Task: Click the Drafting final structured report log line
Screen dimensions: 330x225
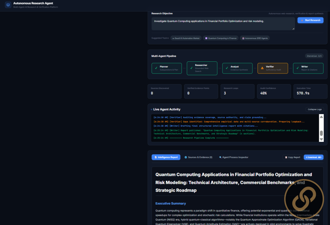Action: [x=206, y=126]
